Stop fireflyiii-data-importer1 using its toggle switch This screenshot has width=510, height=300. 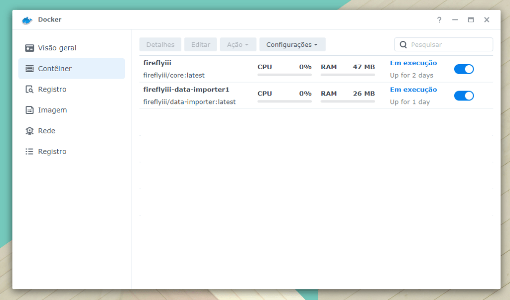tap(464, 96)
